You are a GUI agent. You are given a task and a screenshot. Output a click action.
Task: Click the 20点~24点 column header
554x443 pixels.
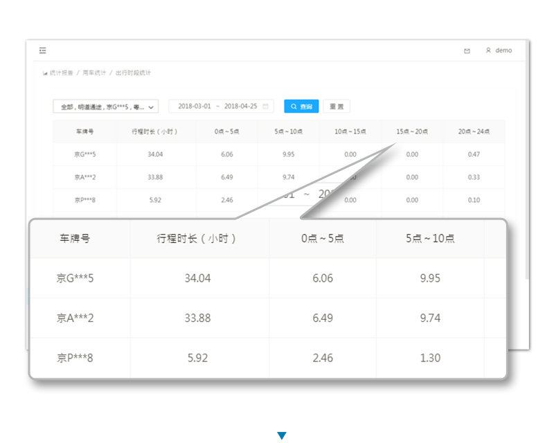[474, 132]
